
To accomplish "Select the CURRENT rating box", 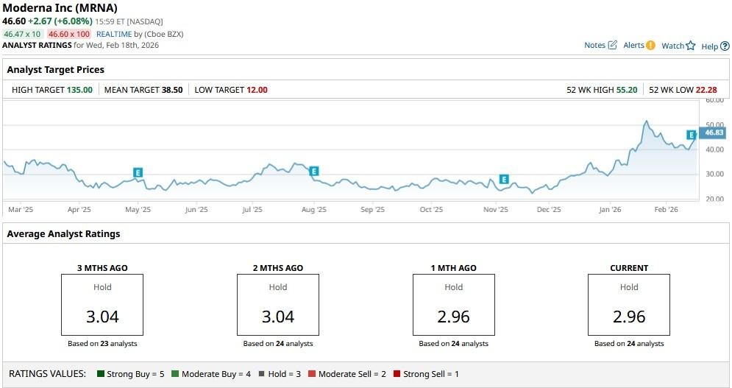I will pos(629,305).
